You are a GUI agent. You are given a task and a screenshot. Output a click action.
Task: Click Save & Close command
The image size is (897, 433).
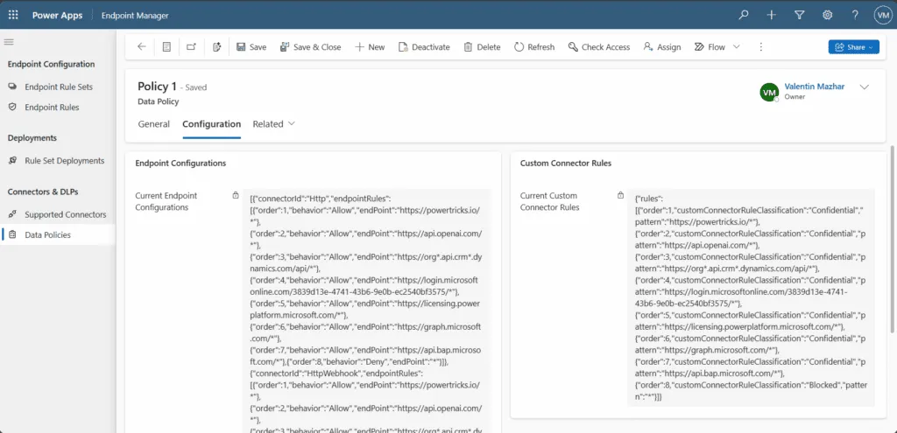311,47
